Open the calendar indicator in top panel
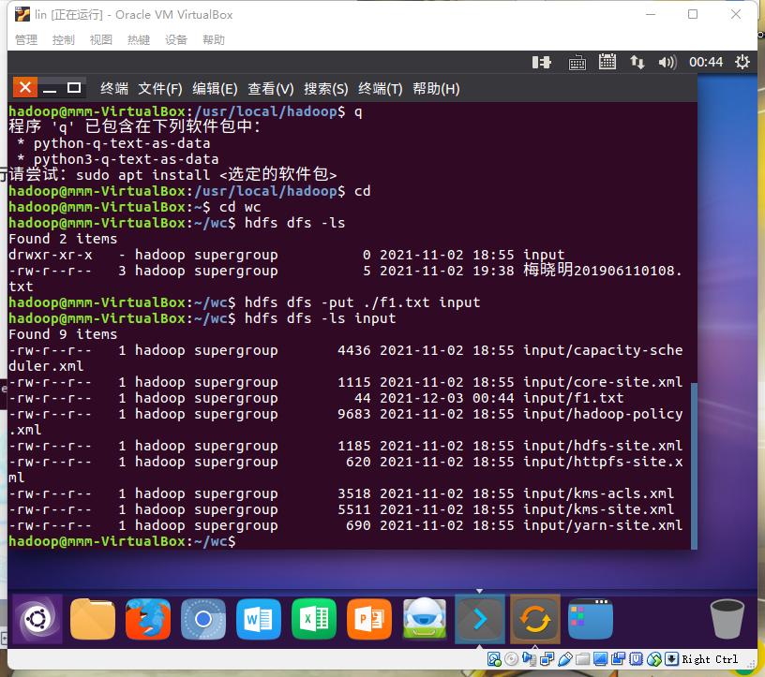This screenshot has height=677, width=765. click(x=607, y=62)
